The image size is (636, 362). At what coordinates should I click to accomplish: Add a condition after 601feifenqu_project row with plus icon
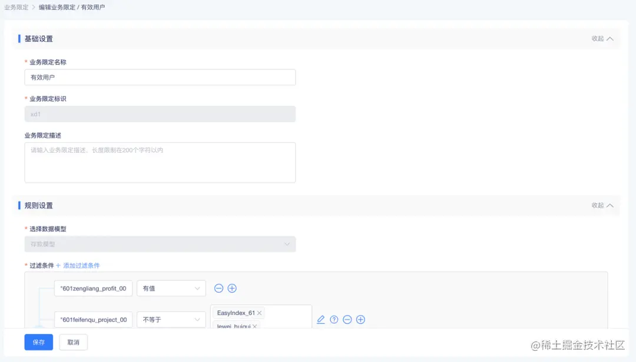click(360, 320)
